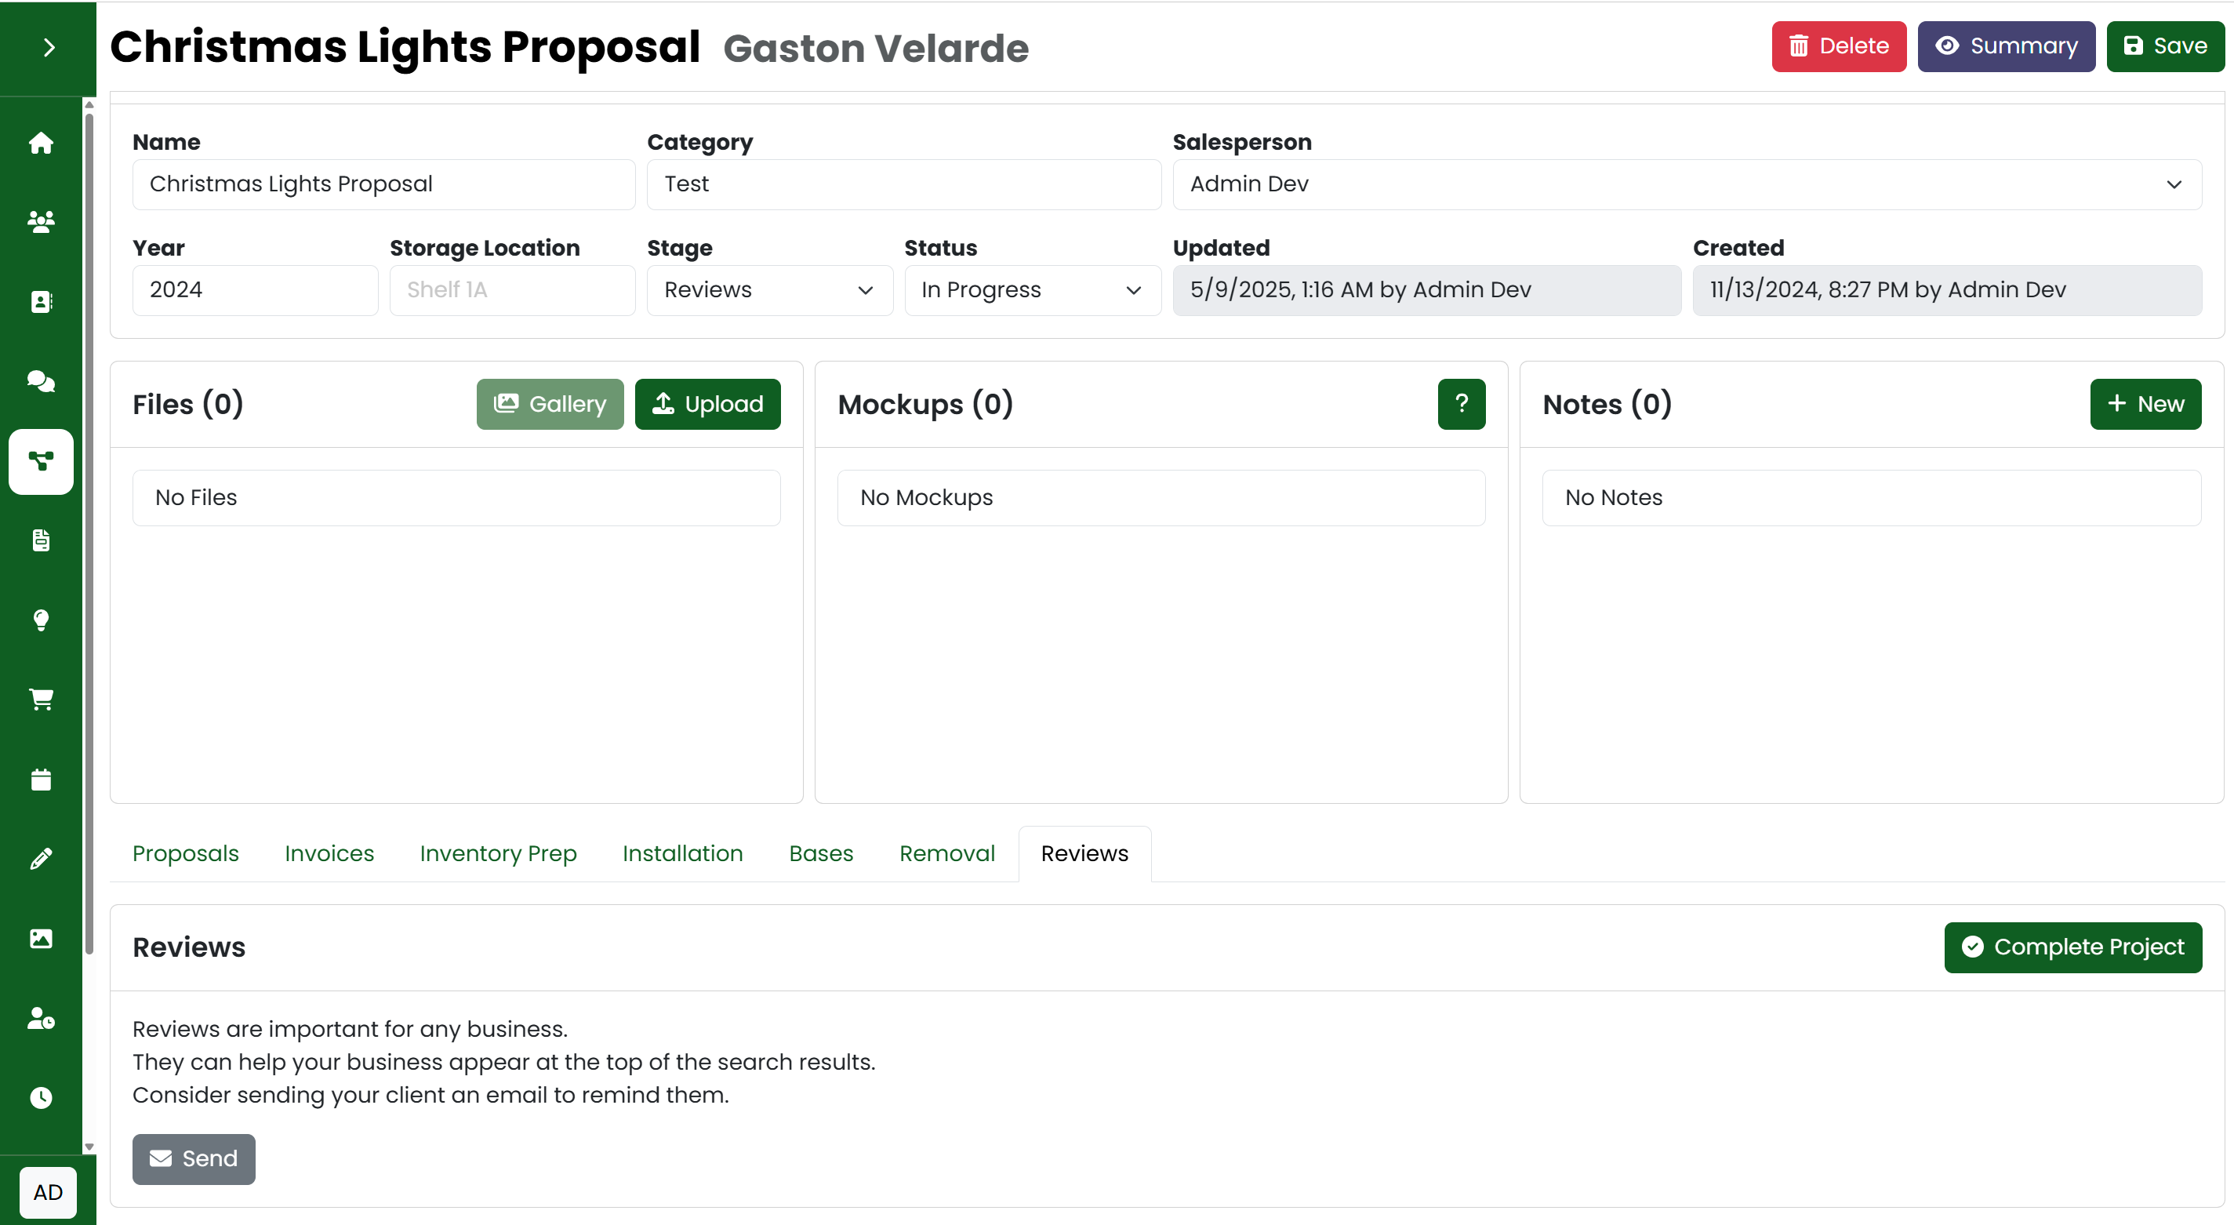Open the Stage dropdown showing Reviews
Screen dimensions: 2234x1225
(768, 289)
